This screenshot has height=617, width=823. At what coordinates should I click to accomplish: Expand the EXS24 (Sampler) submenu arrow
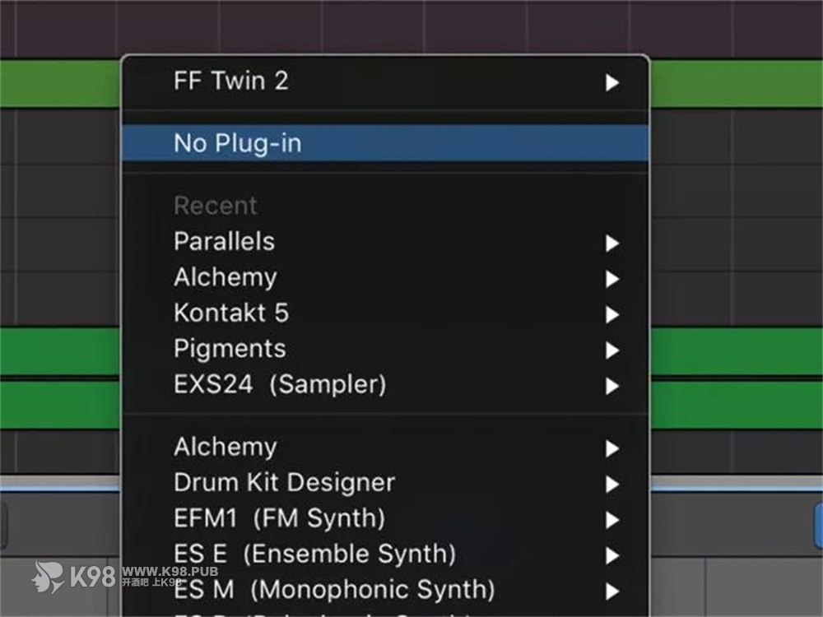612,386
